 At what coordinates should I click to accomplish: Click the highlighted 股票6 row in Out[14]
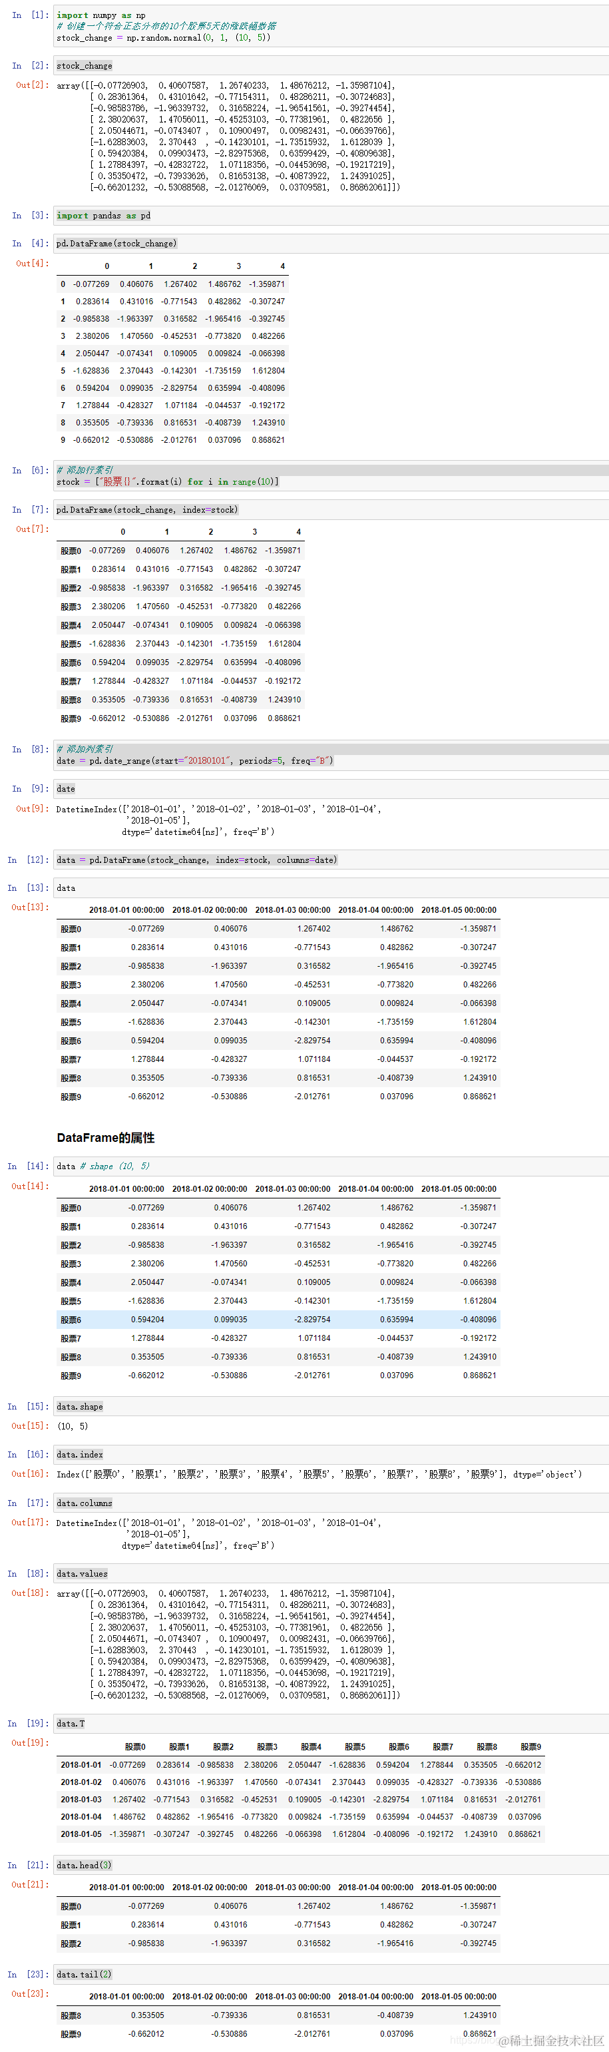[x=279, y=1319]
